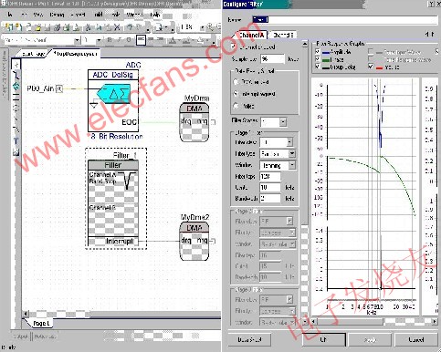The width and height of the screenshot is (441, 352).
Task: Click the graph panel horizontal scrollbar
Action: click(374, 321)
